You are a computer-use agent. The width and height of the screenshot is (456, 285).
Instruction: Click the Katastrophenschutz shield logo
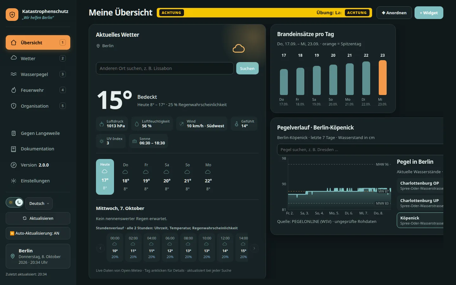[x=12, y=15]
